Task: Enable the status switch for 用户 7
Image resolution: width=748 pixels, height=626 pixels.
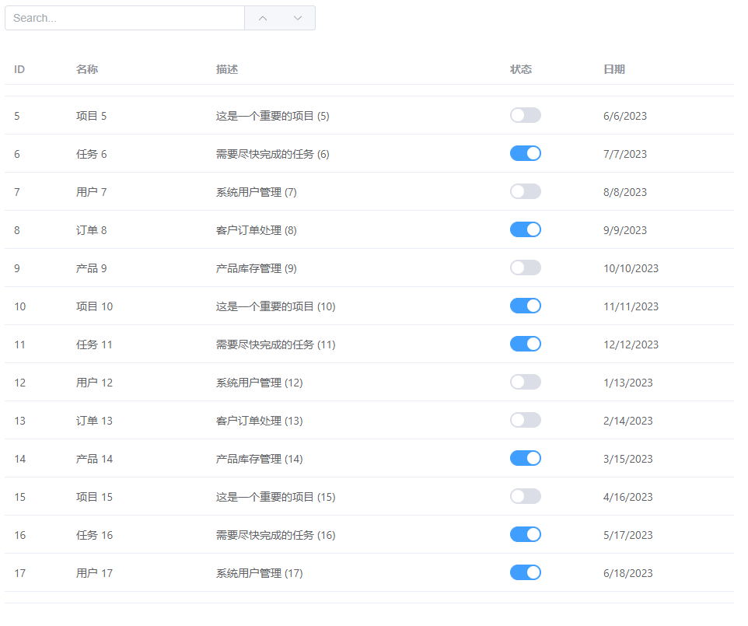Action: [525, 192]
